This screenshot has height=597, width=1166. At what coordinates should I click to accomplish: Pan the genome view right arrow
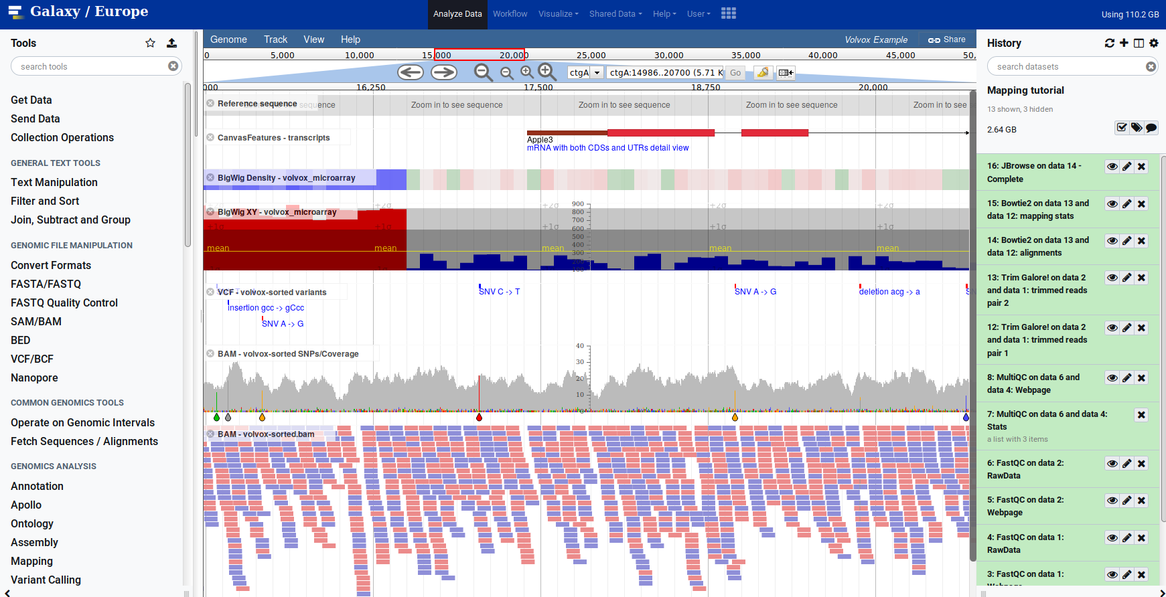click(x=443, y=72)
